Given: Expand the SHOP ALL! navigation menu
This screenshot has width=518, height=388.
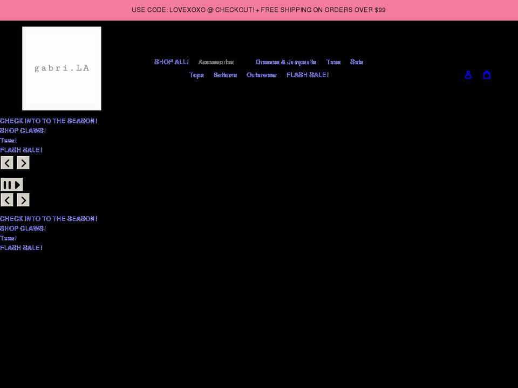Looking at the screenshot, I should (172, 62).
